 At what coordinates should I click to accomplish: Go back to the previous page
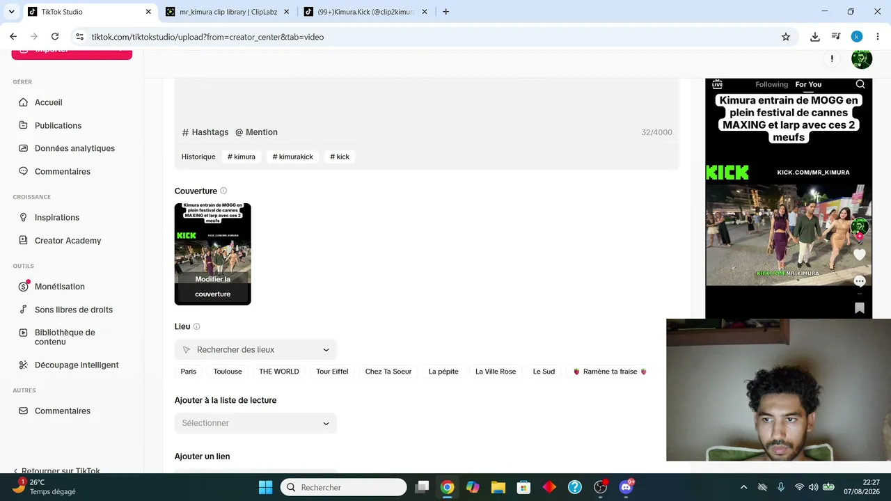[13, 37]
